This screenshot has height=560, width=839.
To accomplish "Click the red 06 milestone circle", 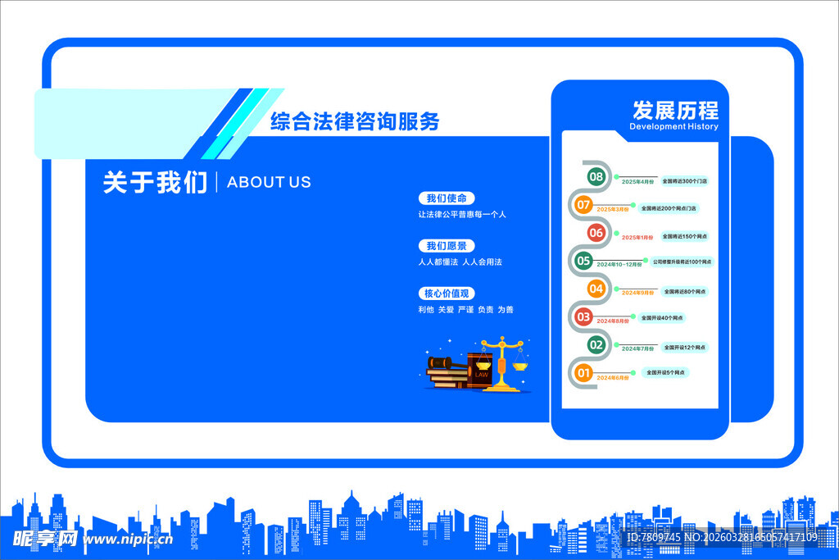I will 596,233.
